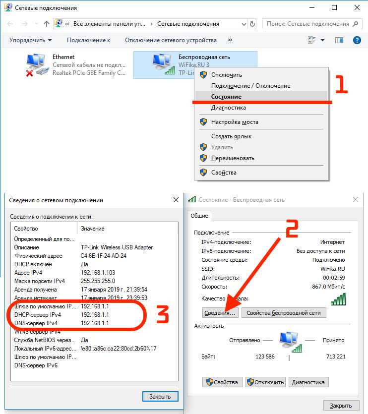Click the SSID value WiFika.RU
Screen dimensions: 368x414
333,269
